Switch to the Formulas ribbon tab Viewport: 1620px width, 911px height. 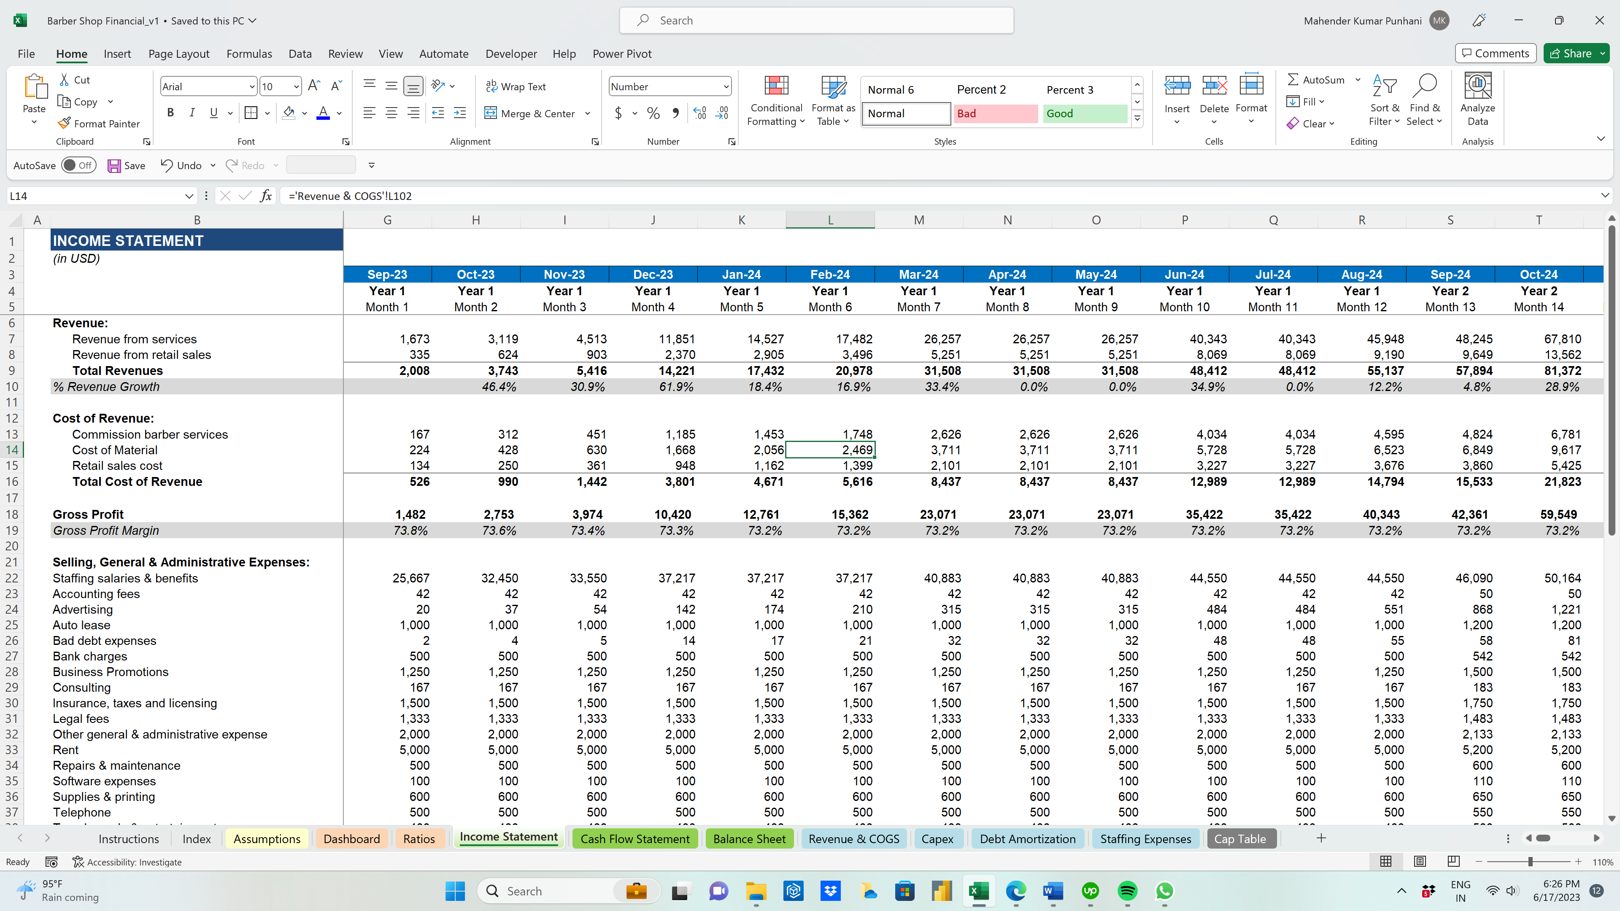tap(249, 54)
